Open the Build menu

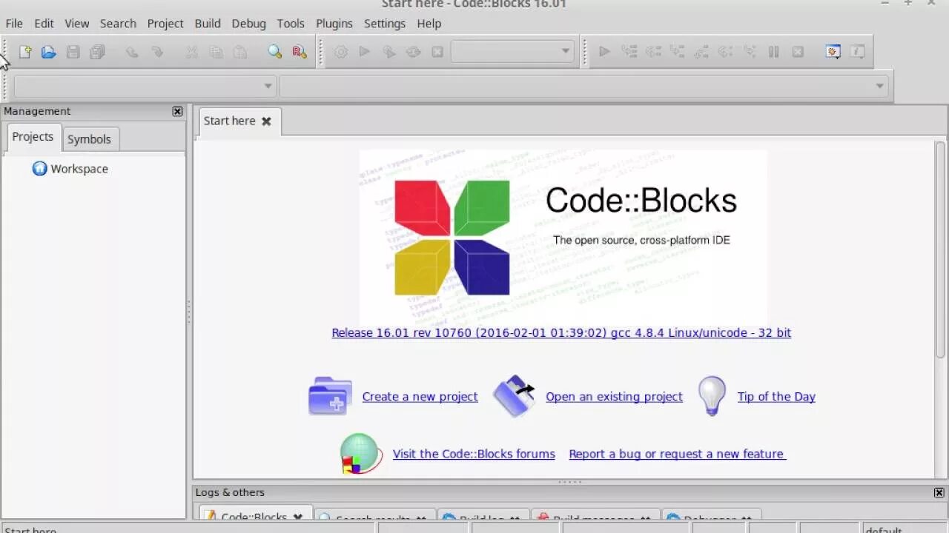click(208, 24)
